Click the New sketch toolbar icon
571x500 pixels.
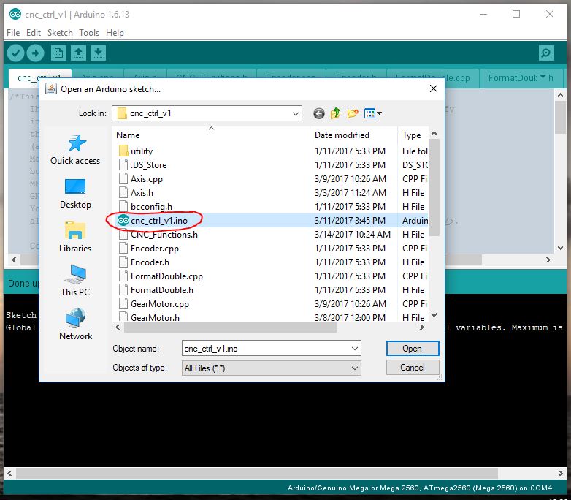click(x=58, y=53)
